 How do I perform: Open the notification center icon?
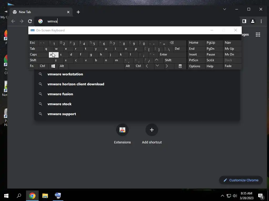tap(261, 196)
